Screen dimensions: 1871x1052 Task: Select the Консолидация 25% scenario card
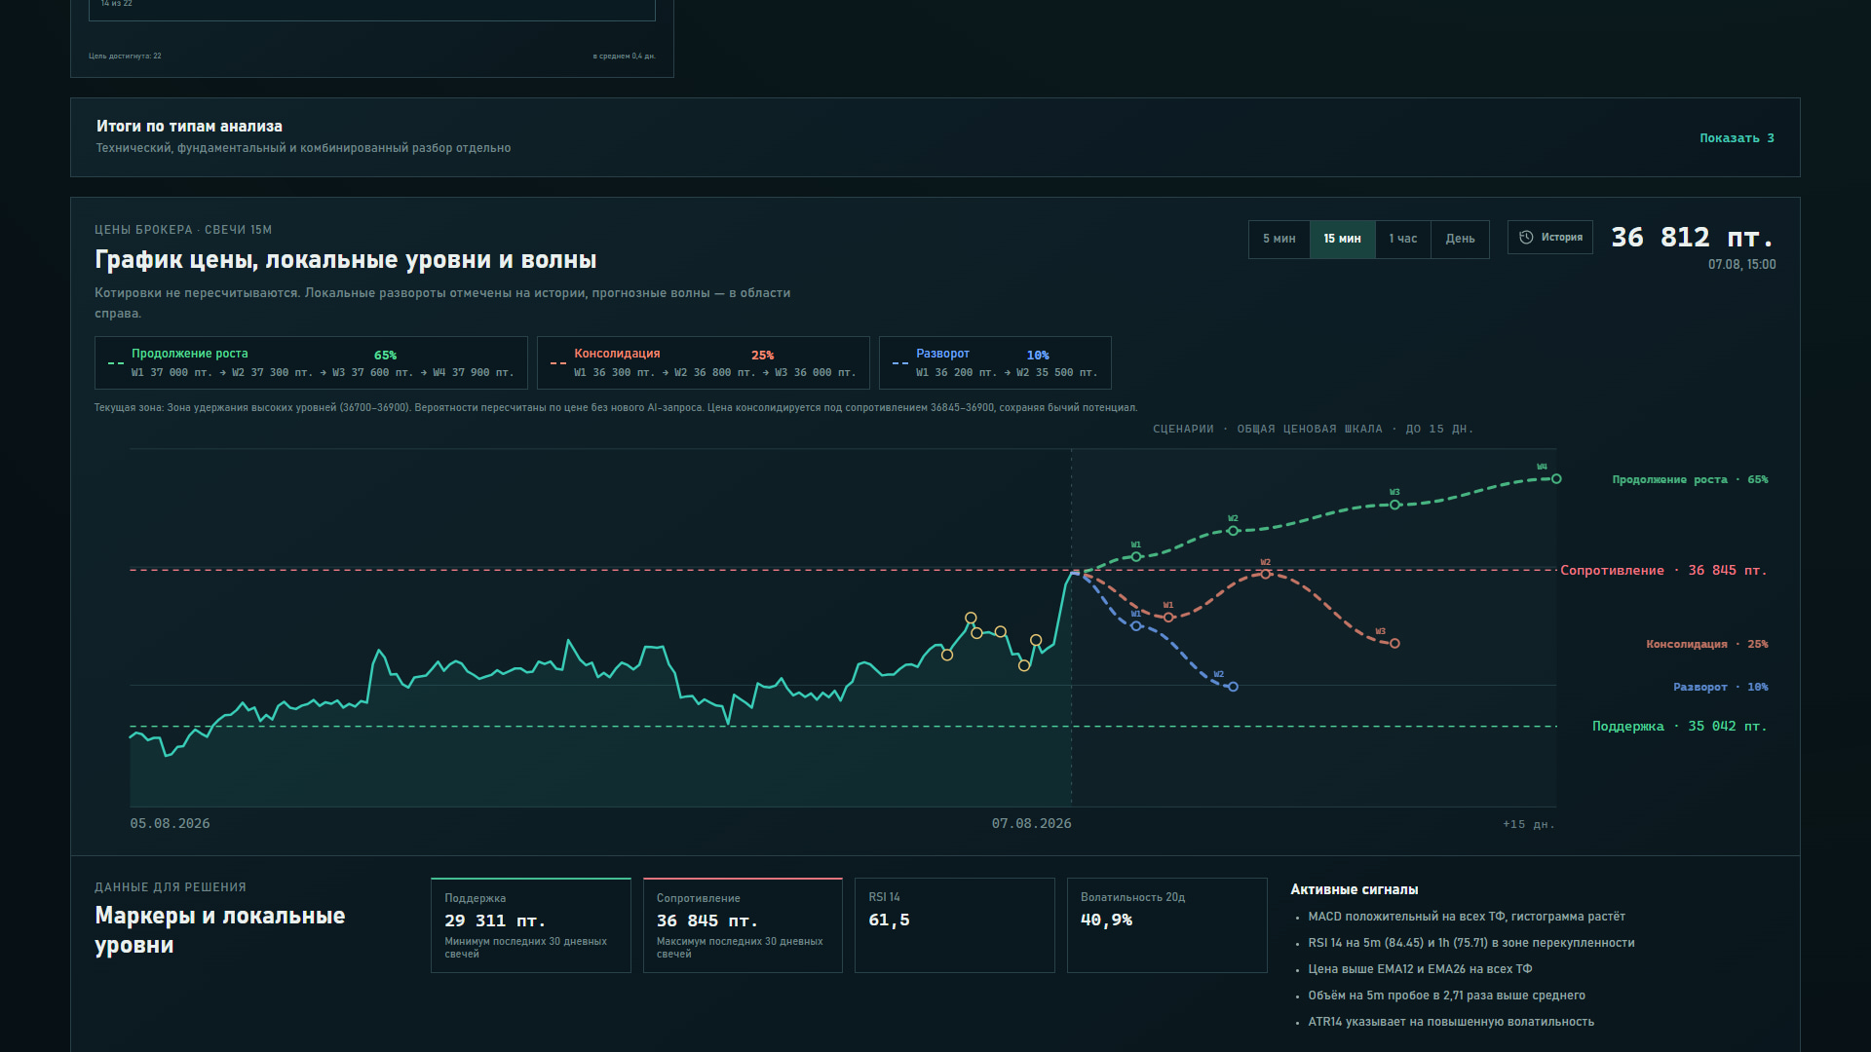click(x=703, y=362)
